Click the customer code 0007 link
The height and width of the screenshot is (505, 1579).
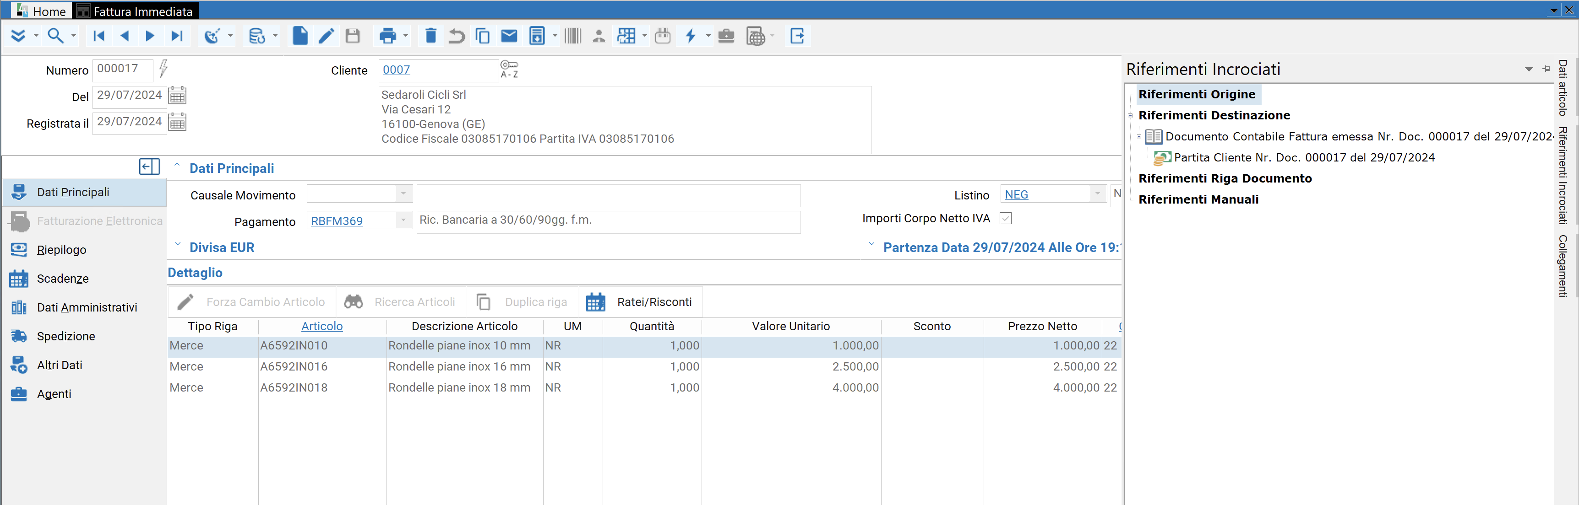pos(397,70)
